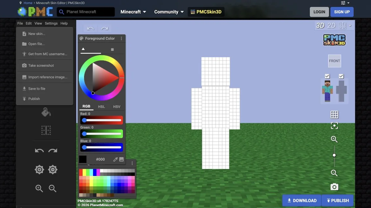Switch to 3D view mode
This screenshot has width=371, height=208.
point(320,26)
